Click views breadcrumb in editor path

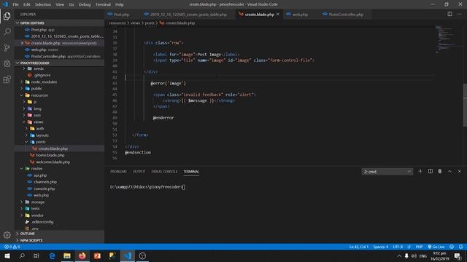coord(135,23)
